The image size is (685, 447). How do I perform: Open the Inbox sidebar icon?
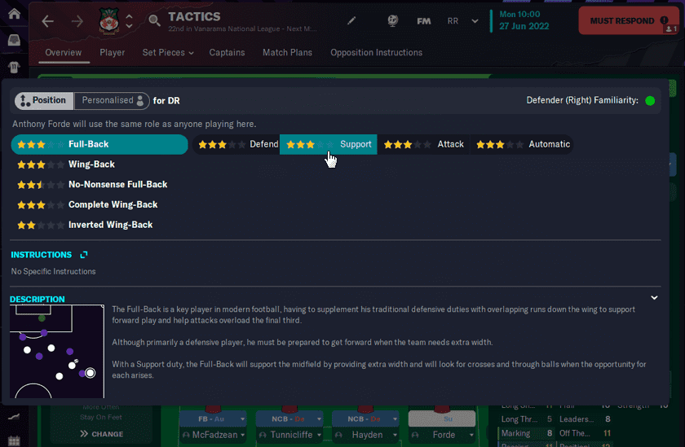(14, 40)
